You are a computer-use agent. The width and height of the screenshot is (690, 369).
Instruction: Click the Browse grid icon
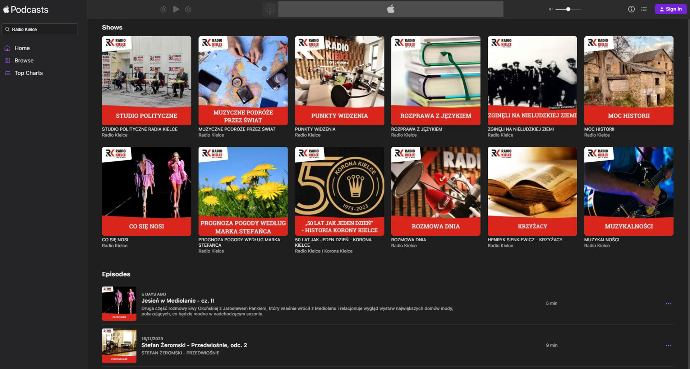7,61
